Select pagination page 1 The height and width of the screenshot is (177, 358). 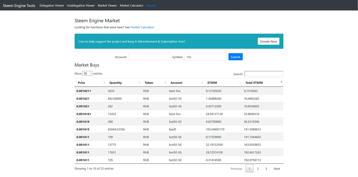(249, 169)
